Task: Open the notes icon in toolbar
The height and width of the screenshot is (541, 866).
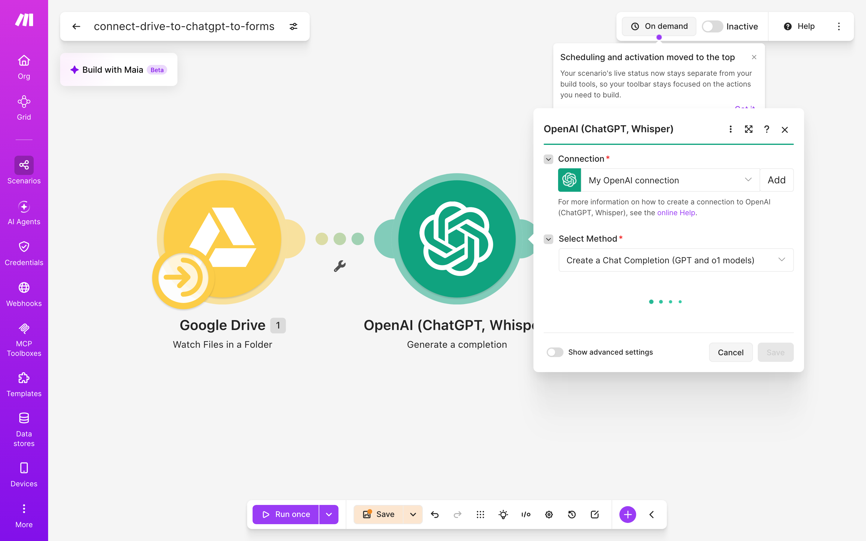Action: point(595,515)
